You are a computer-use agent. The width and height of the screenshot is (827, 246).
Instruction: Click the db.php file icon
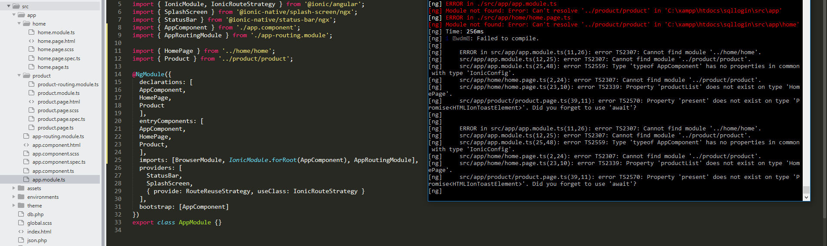pos(21,214)
